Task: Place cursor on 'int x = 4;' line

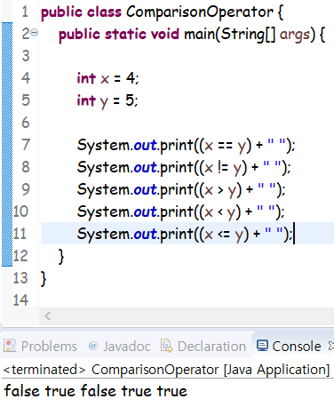Action: [x=107, y=78]
